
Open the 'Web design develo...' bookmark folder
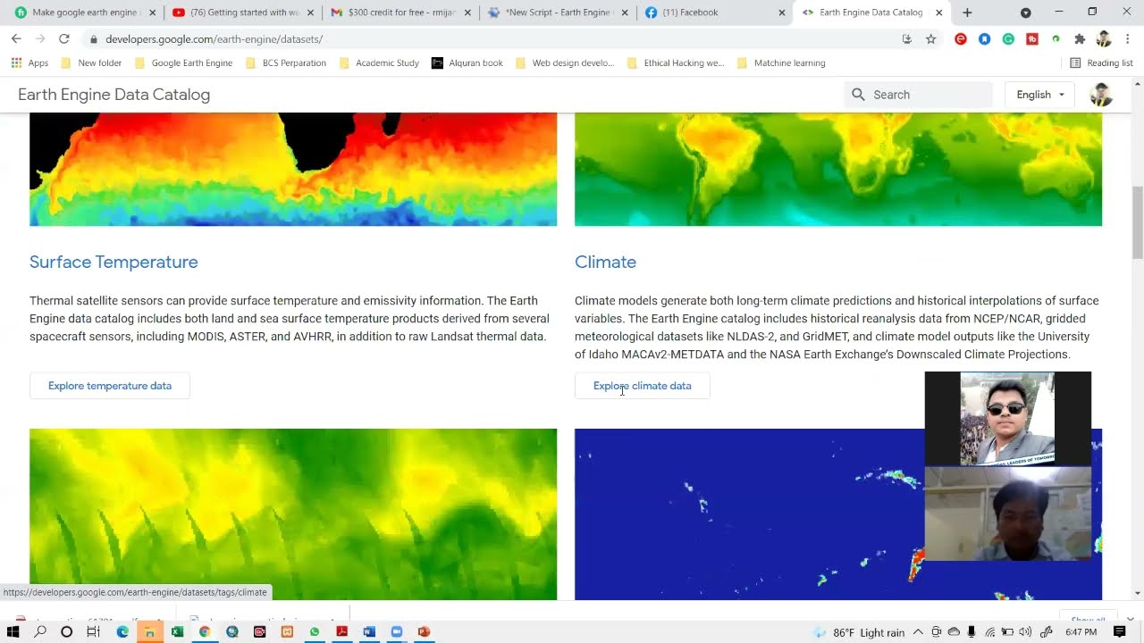point(564,63)
